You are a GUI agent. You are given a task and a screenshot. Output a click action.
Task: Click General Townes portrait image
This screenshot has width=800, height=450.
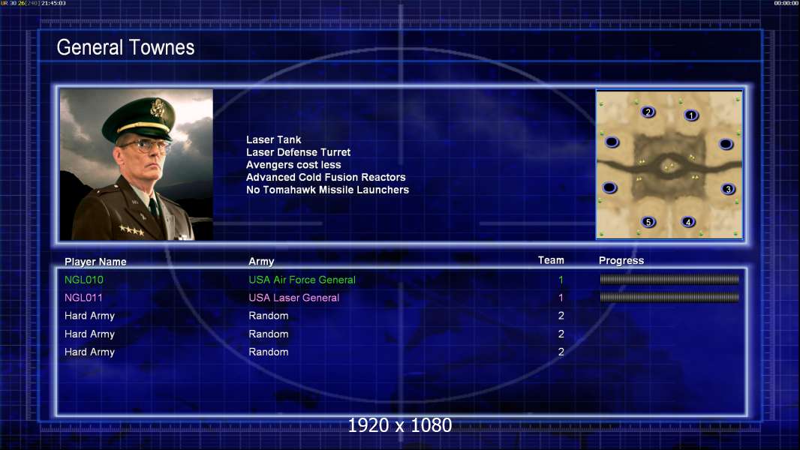tap(137, 164)
